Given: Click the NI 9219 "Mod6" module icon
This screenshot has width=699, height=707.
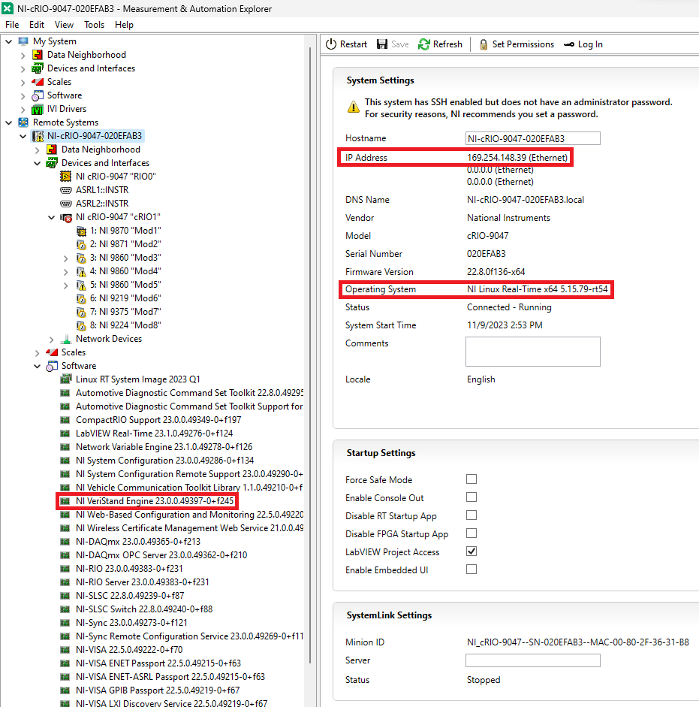Looking at the screenshot, I should click(81, 299).
